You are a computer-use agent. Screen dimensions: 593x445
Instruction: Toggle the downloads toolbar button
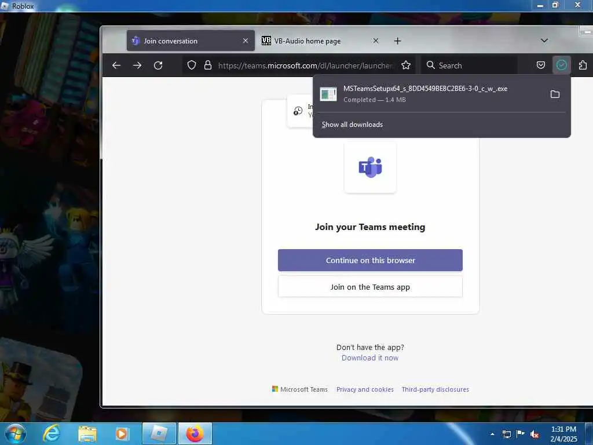pos(562,65)
